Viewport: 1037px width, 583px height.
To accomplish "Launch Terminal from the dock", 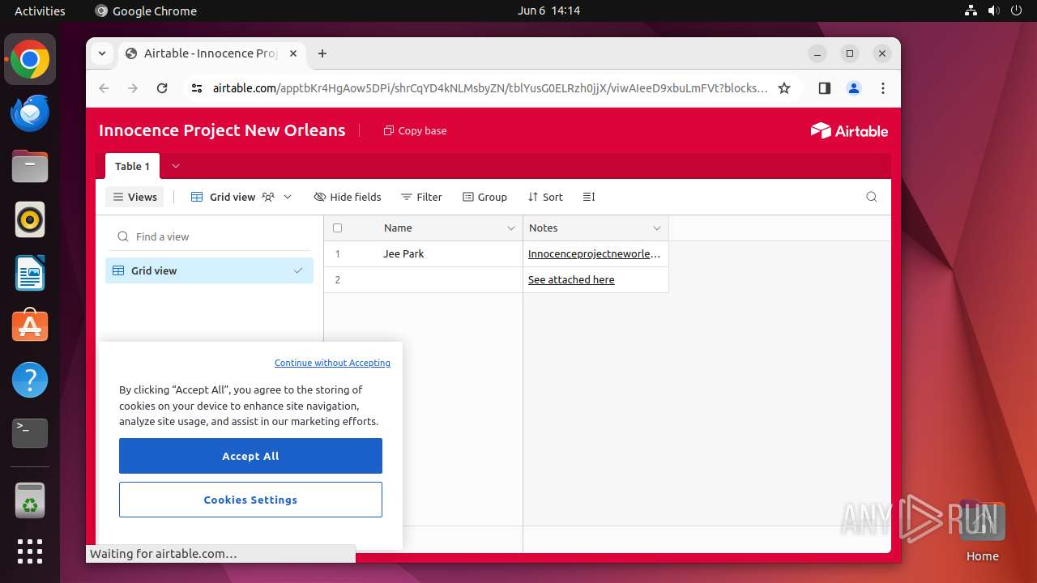I will 30,433.
